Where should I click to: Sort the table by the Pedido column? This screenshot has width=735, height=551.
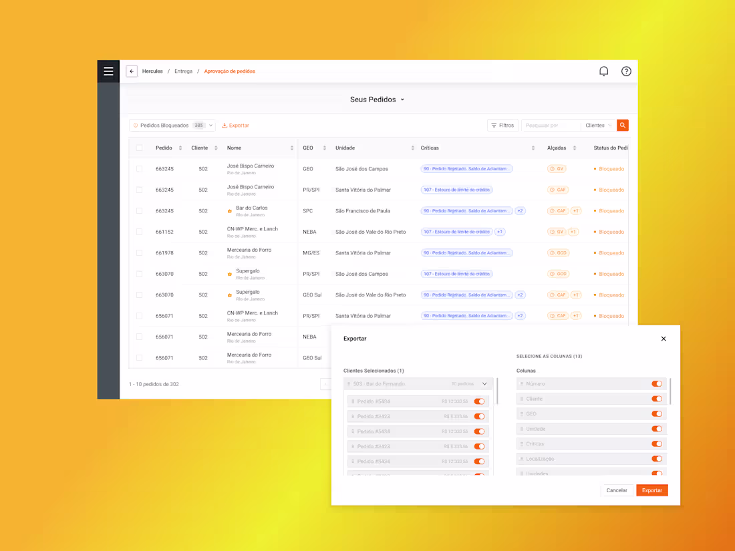[x=180, y=148]
